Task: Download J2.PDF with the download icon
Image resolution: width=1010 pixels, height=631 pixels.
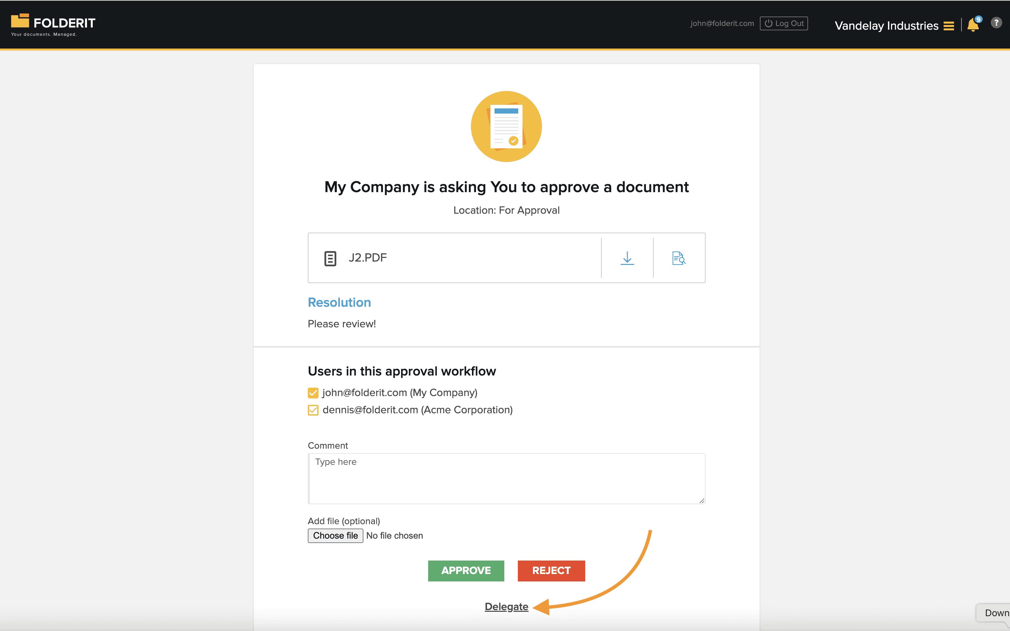Action: 627,258
